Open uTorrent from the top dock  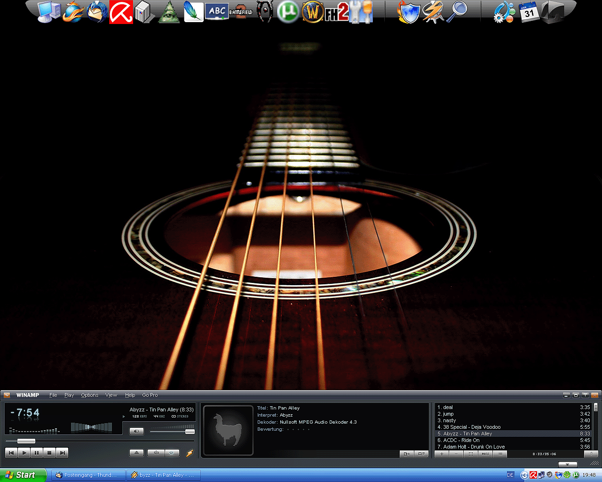(287, 12)
